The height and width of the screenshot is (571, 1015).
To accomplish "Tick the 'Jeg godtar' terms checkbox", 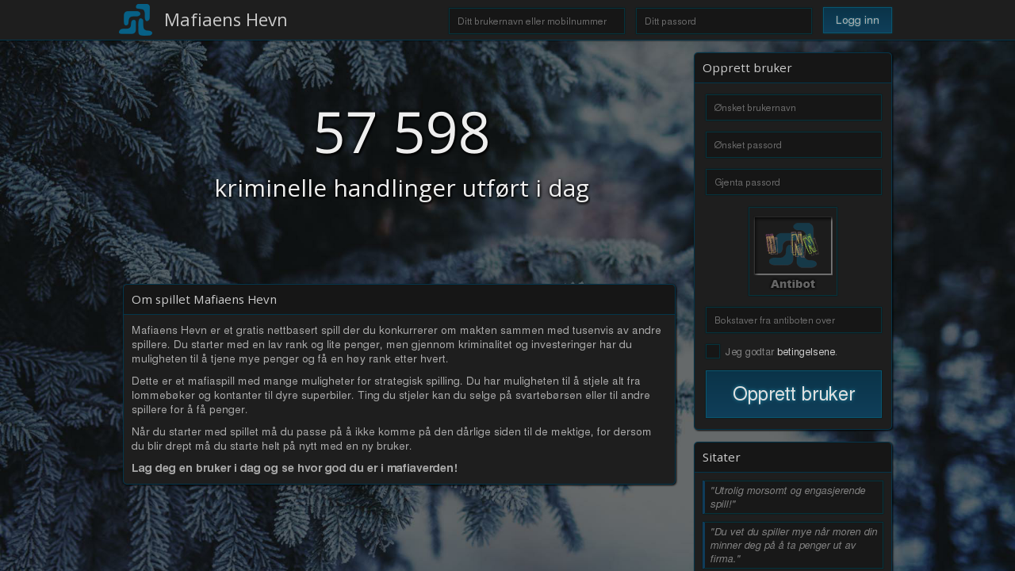I will pos(713,351).
